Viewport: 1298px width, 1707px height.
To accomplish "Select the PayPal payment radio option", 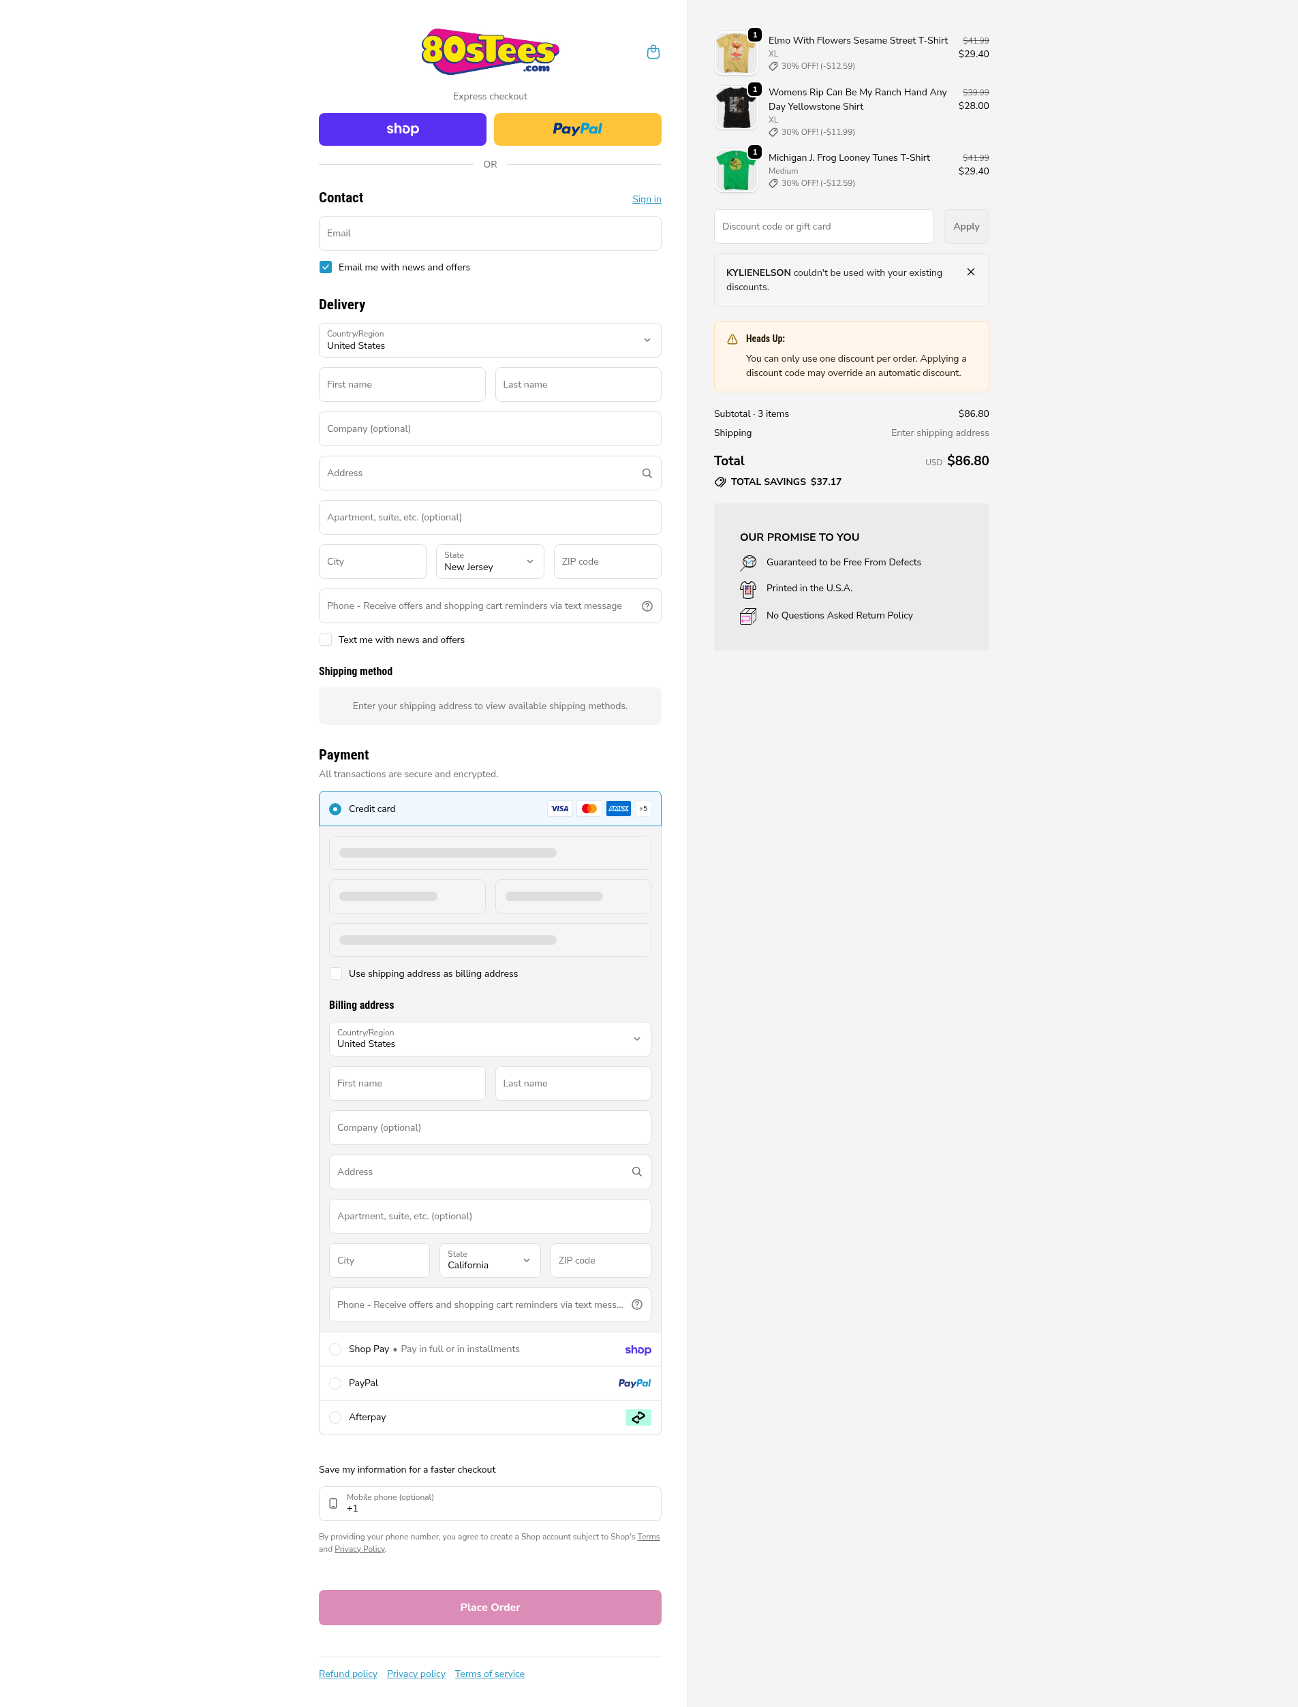I will pos(335,1383).
